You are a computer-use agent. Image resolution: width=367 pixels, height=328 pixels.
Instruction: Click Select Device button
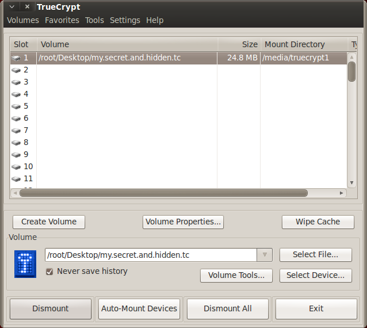point(315,275)
